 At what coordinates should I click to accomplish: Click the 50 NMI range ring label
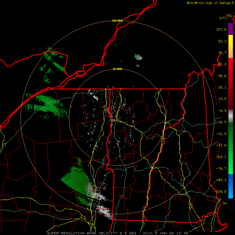pos(117,69)
